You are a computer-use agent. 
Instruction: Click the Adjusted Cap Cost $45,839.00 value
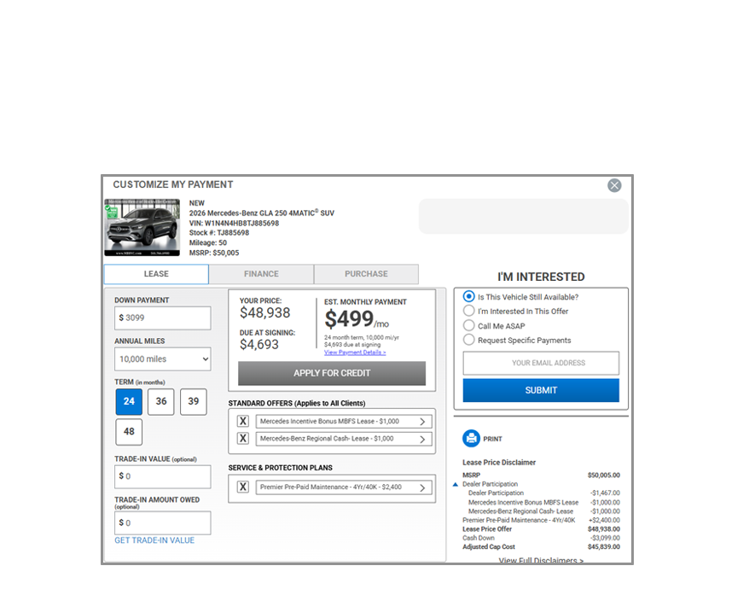point(604,546)
